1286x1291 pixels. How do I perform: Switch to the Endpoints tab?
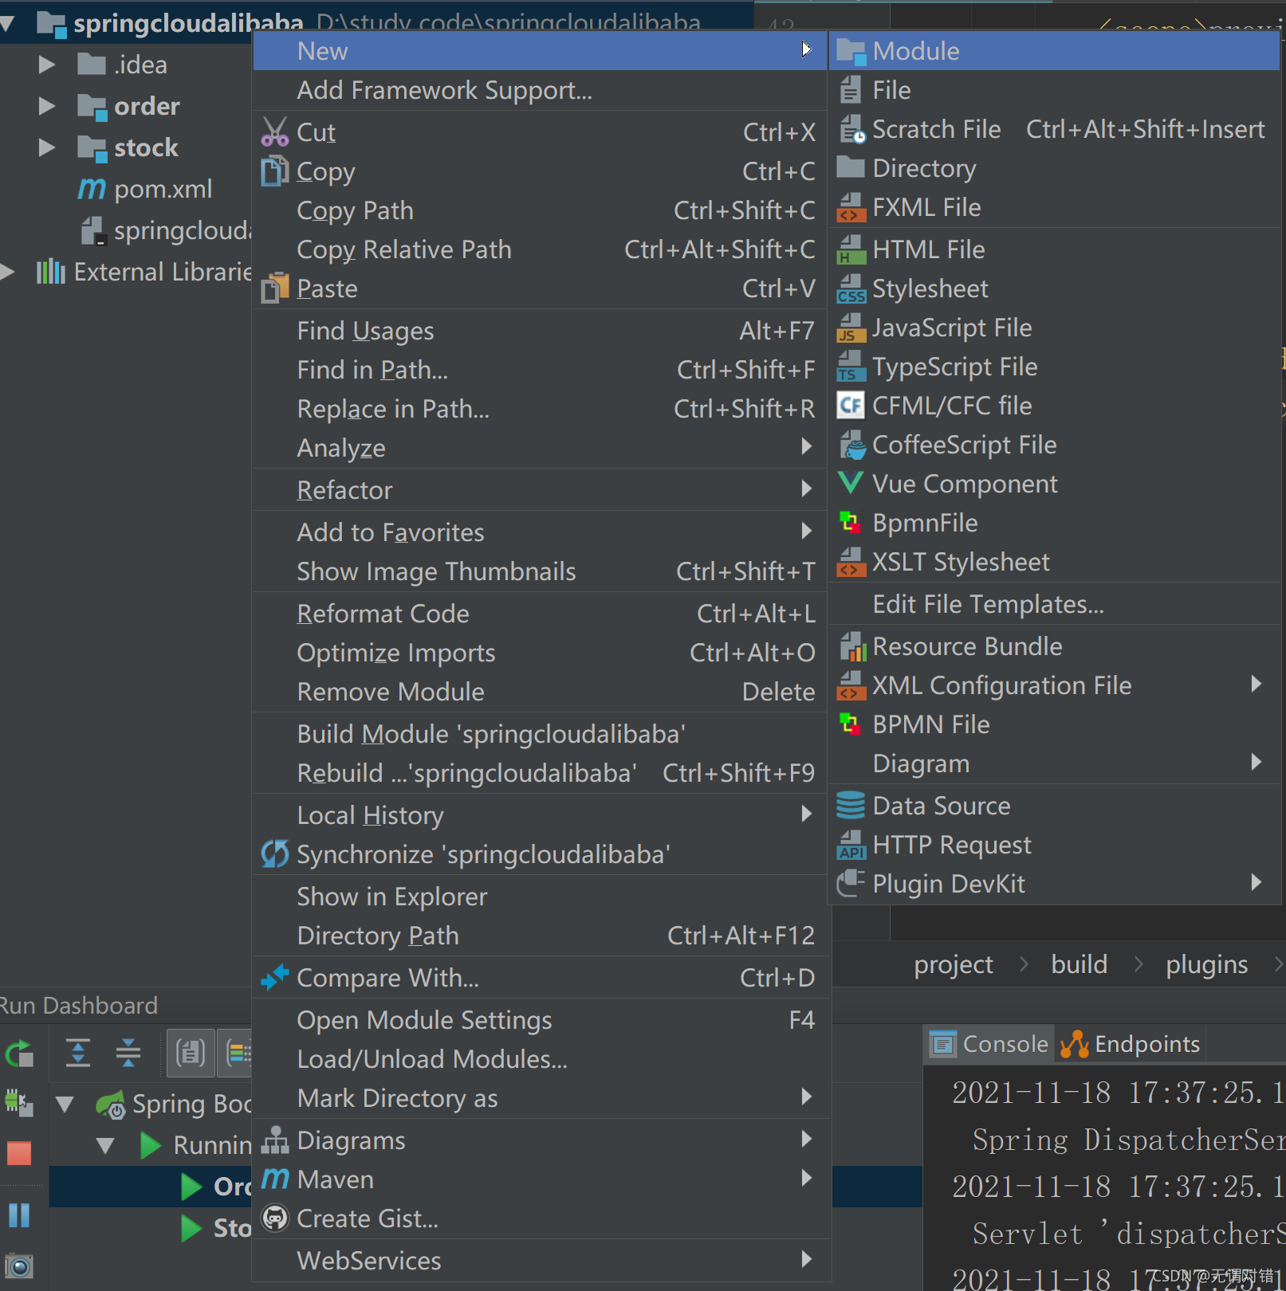(1131, 1044)
